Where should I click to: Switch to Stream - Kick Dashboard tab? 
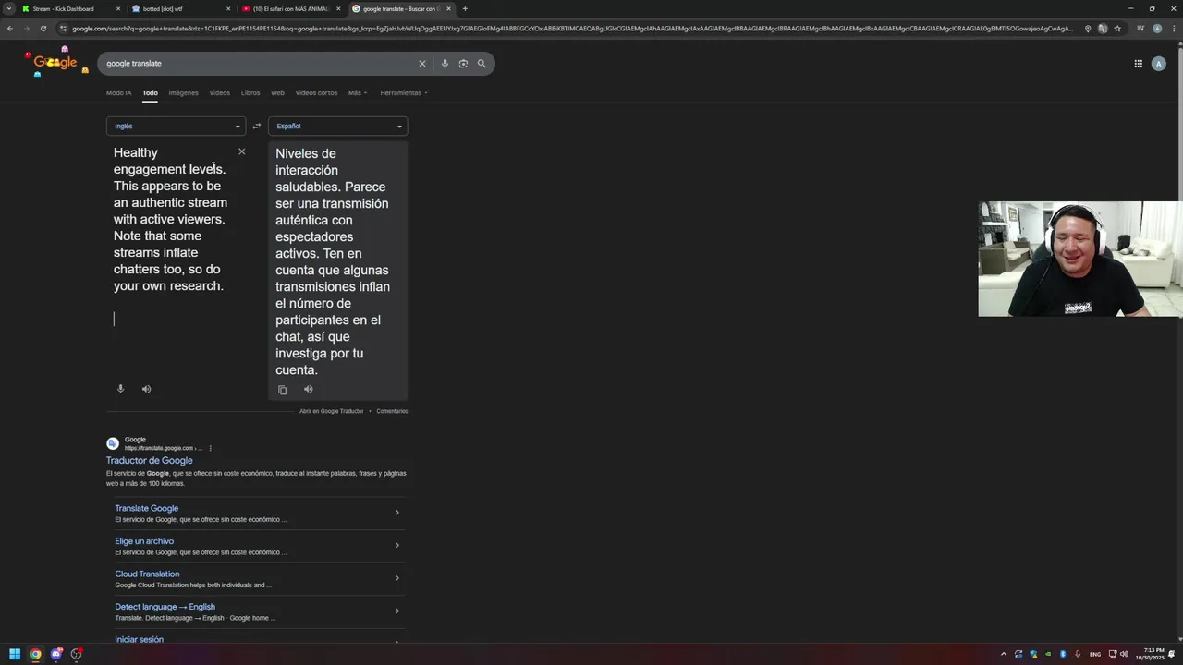(70, 8)
